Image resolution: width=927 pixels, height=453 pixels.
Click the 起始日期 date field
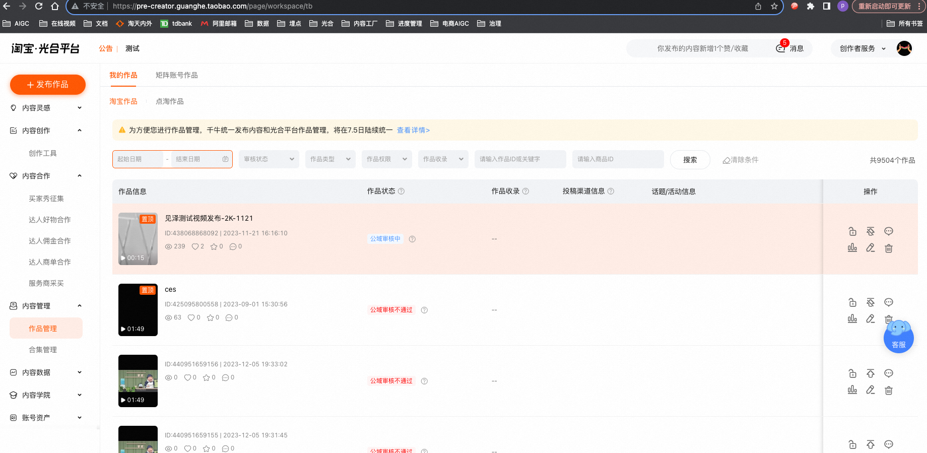(x=139, y=159)
